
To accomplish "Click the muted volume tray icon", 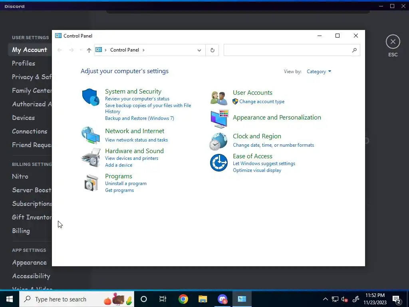I will tap(345, 299).
